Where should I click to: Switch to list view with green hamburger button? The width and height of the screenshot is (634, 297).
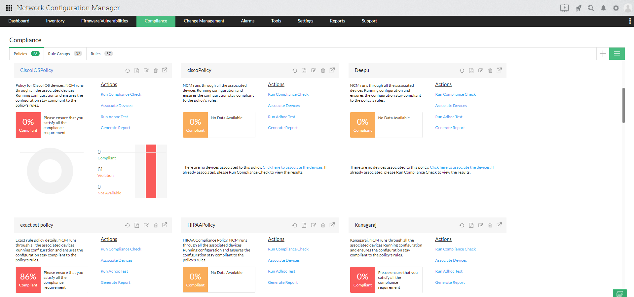point(616,53)
